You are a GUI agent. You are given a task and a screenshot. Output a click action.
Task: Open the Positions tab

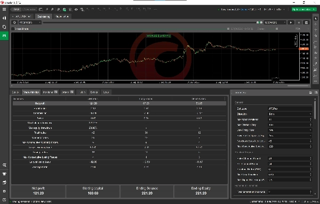[50, 92]
